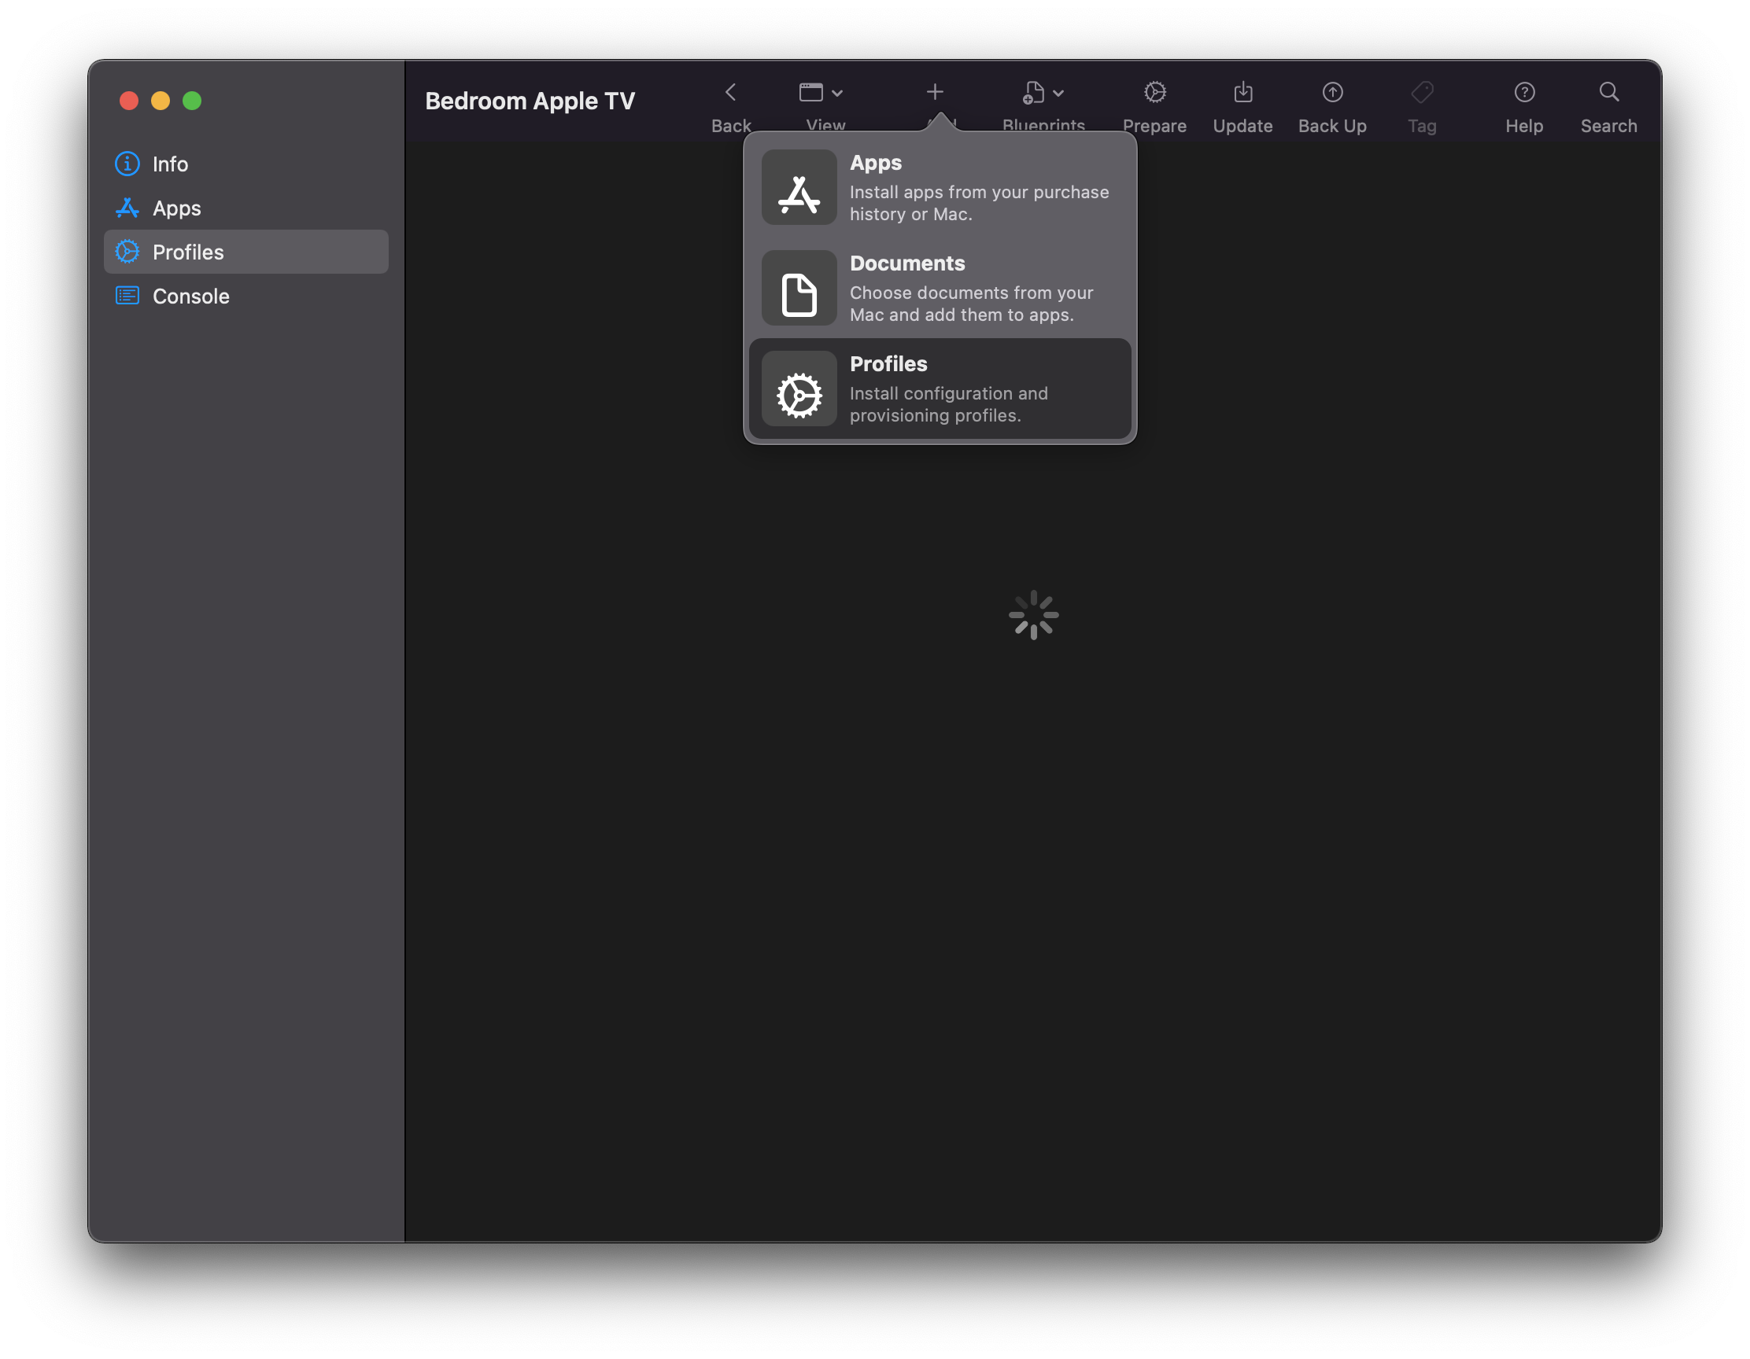Click the Prepare gear icon
This screenshot has height=1359, width=1750.
pyautogui.click(x=1154, y=93)
